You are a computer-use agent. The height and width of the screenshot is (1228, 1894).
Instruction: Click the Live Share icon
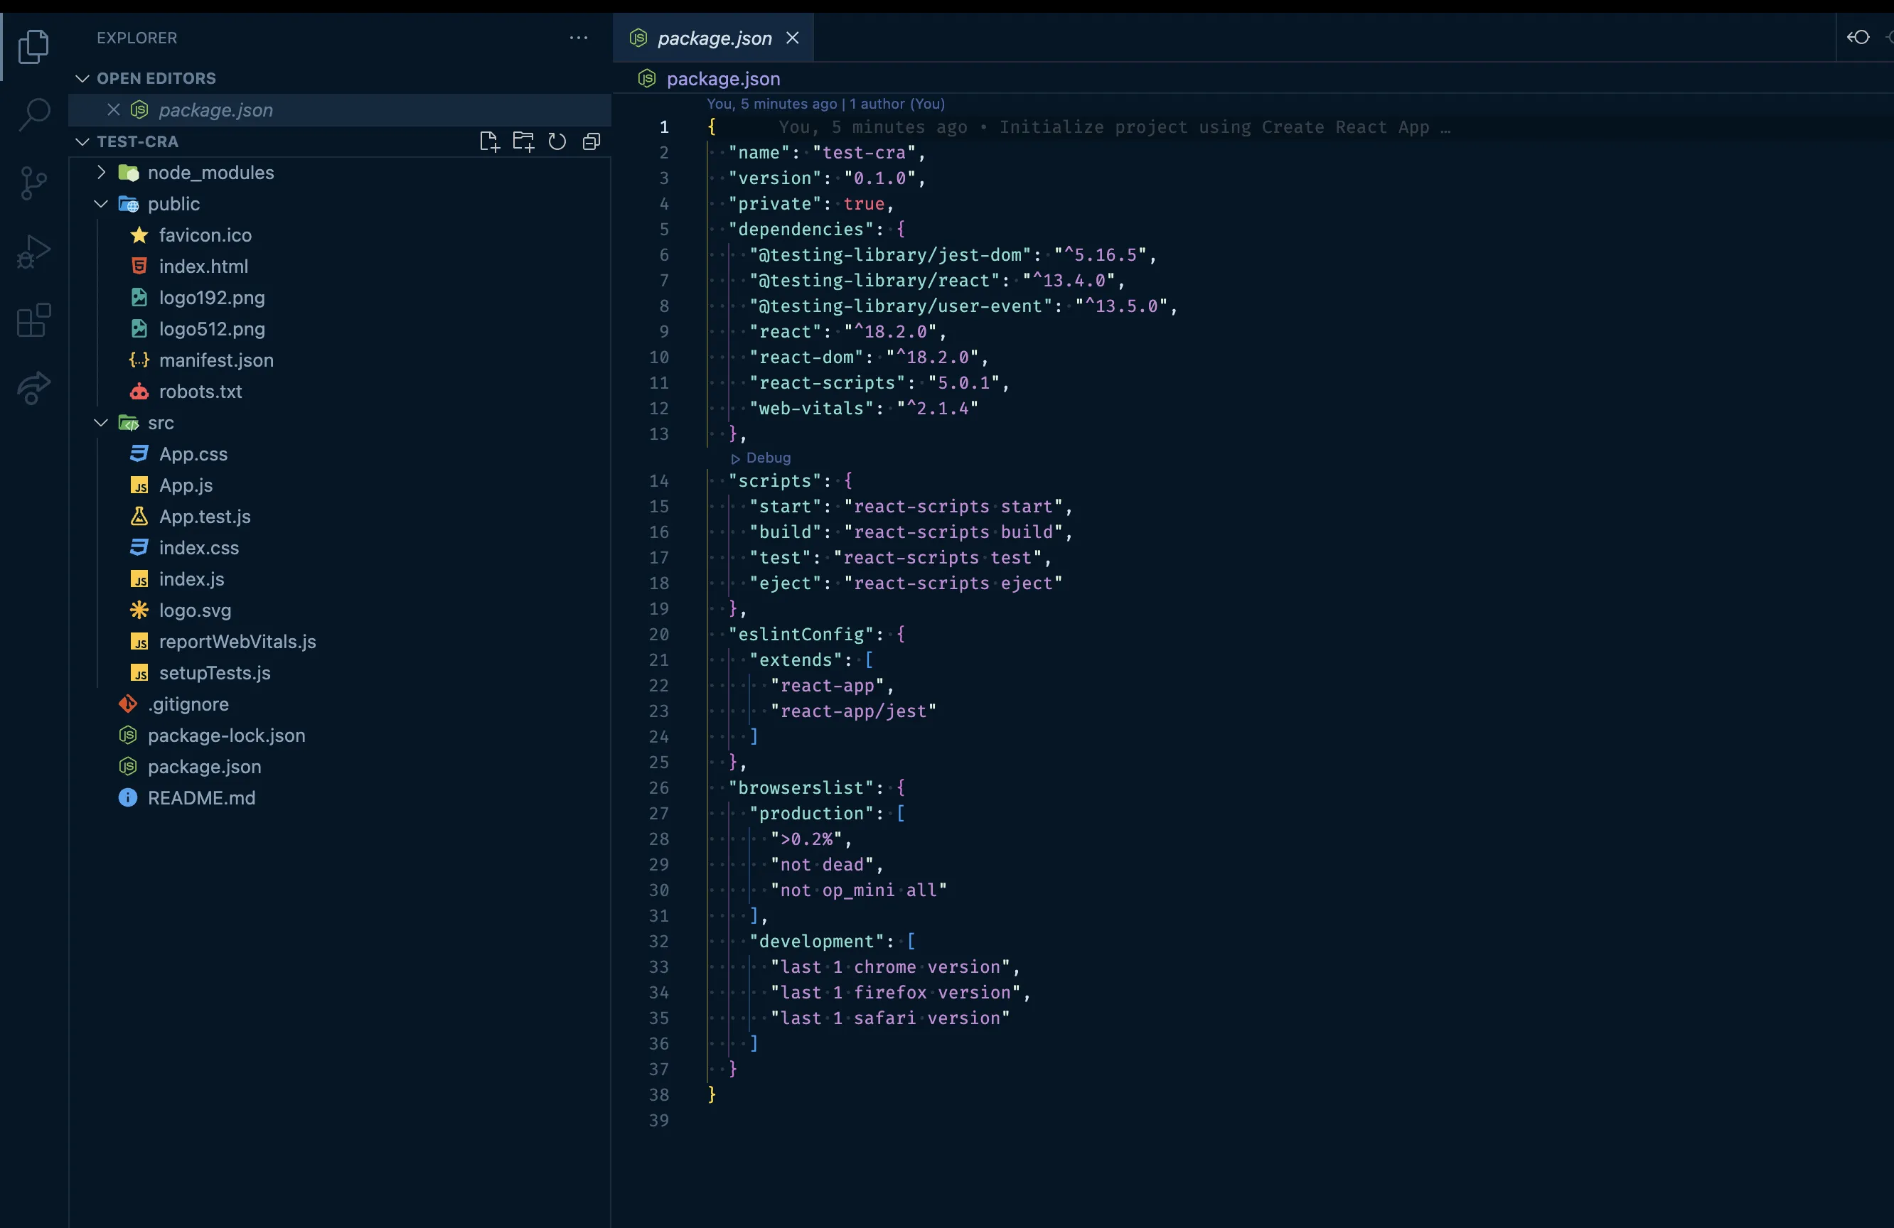click(33, 388)
